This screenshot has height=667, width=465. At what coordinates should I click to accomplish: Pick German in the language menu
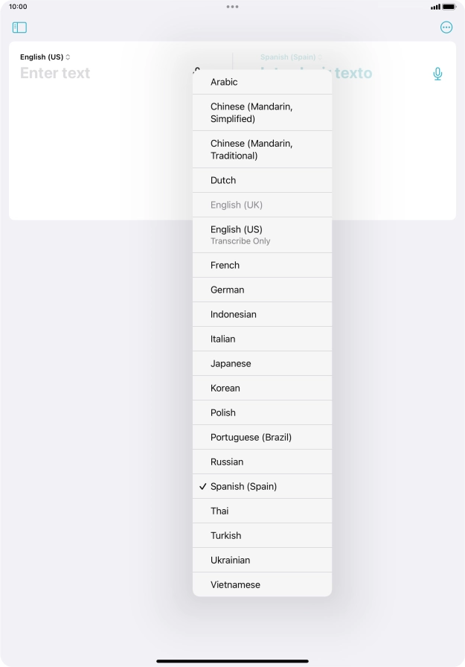point(262,290)
